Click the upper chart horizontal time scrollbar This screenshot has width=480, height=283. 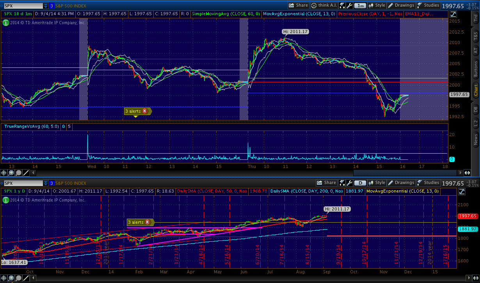(406, 173)
